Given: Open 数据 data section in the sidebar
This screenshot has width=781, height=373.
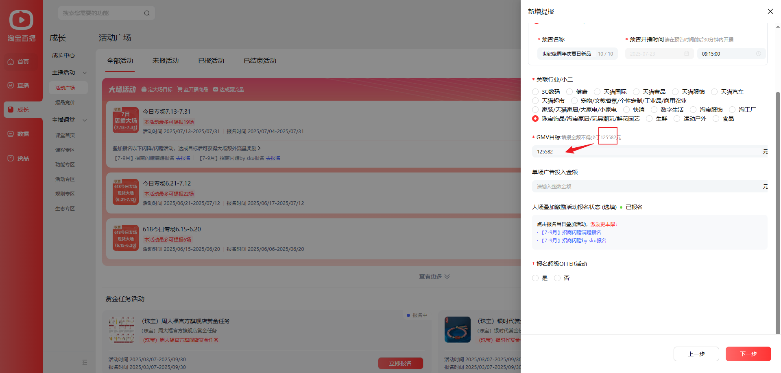Looking at the screenshot, I should click(23, 134).
